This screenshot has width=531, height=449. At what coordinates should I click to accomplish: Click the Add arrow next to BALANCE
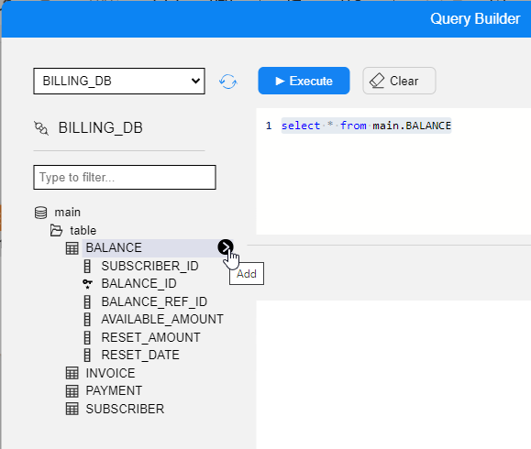click(226, 247)
